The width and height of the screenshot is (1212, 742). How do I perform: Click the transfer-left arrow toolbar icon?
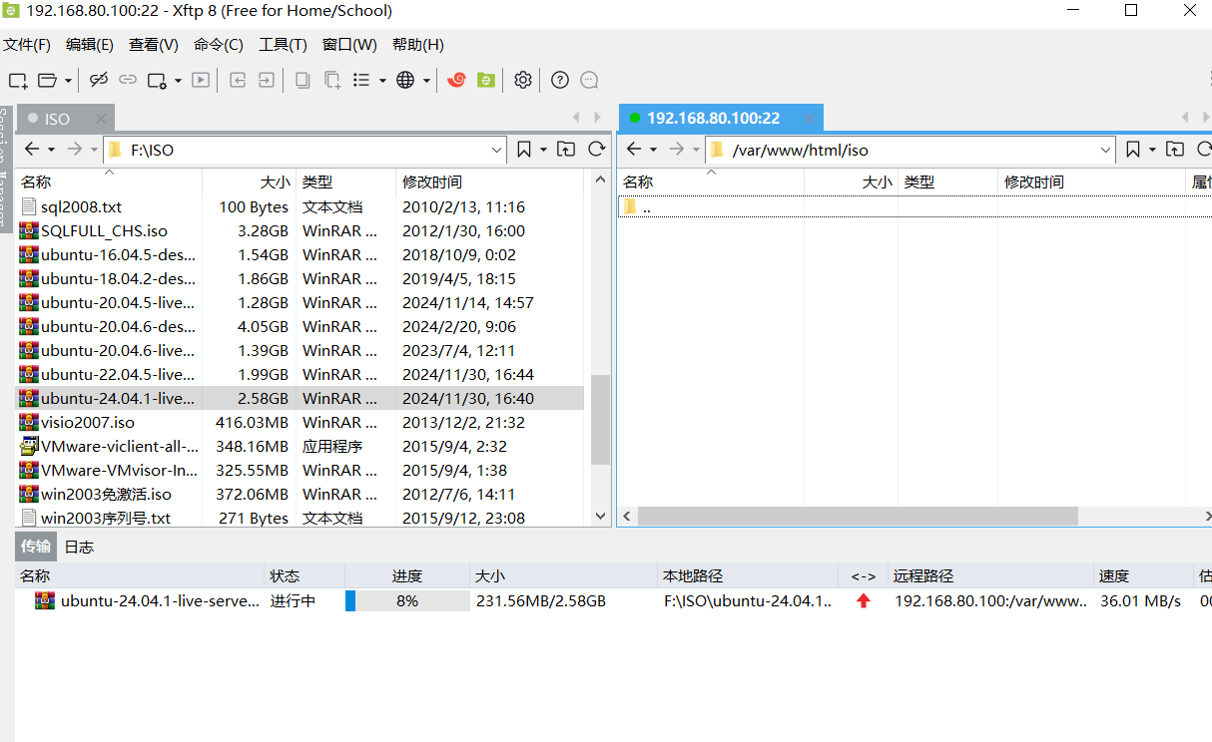pos(238,80)
